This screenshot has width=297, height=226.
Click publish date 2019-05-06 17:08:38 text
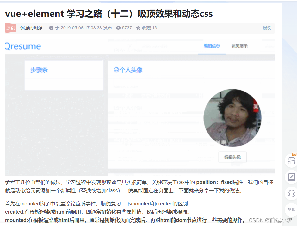pyautogui.click(x=81, y=28)
